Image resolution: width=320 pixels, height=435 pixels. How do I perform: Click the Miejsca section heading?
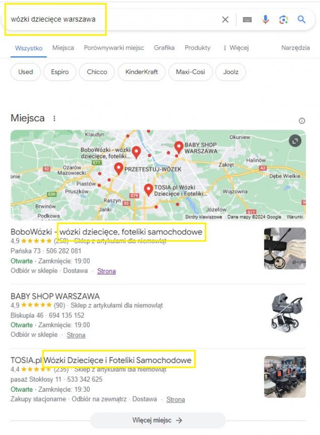27,118
